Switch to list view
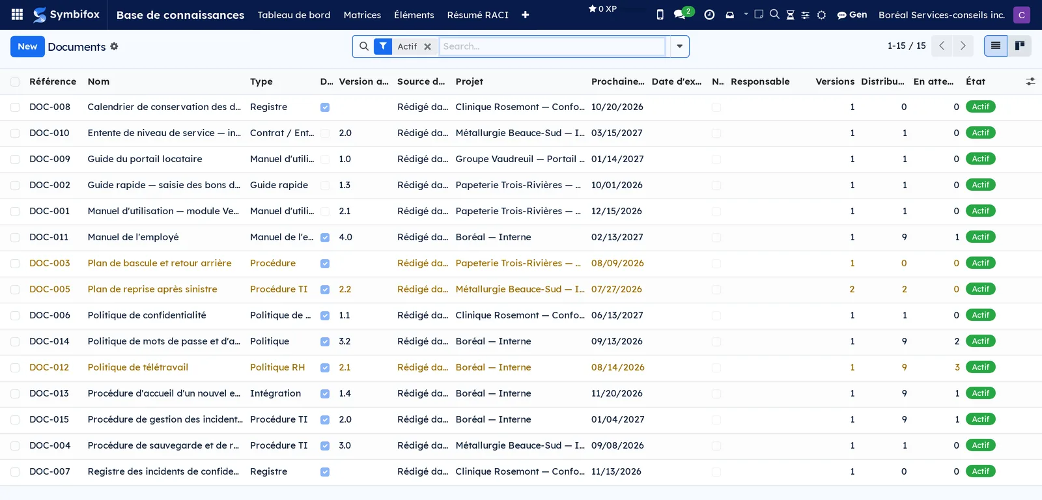1042x500 pixels. 996,46
